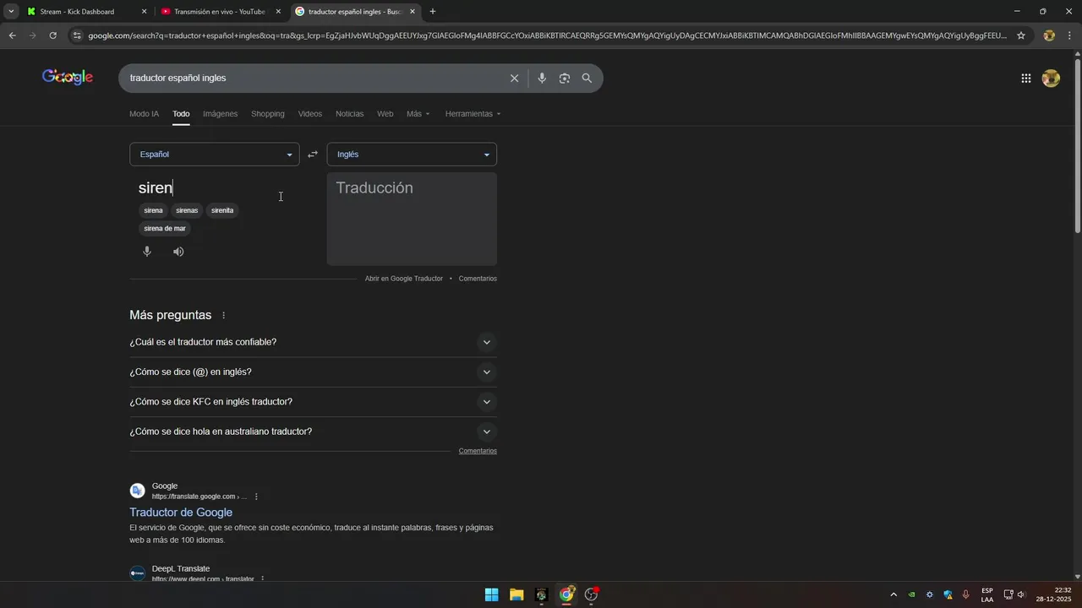Open the Google apps grid
Viewport: 1082px width, 608px height.
1025,79
